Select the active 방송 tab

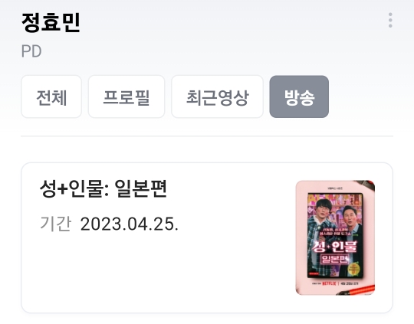click(x=299, y=97)
